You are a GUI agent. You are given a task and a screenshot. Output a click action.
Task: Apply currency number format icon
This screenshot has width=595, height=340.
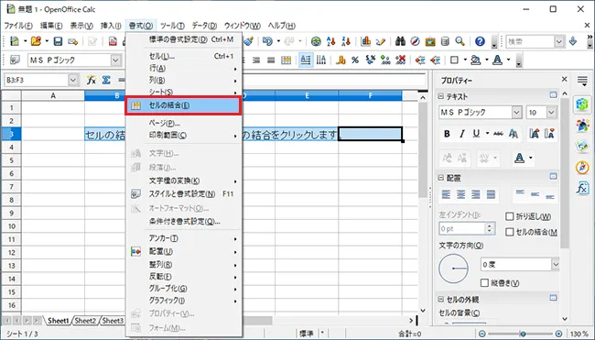[x=341, y=60]
